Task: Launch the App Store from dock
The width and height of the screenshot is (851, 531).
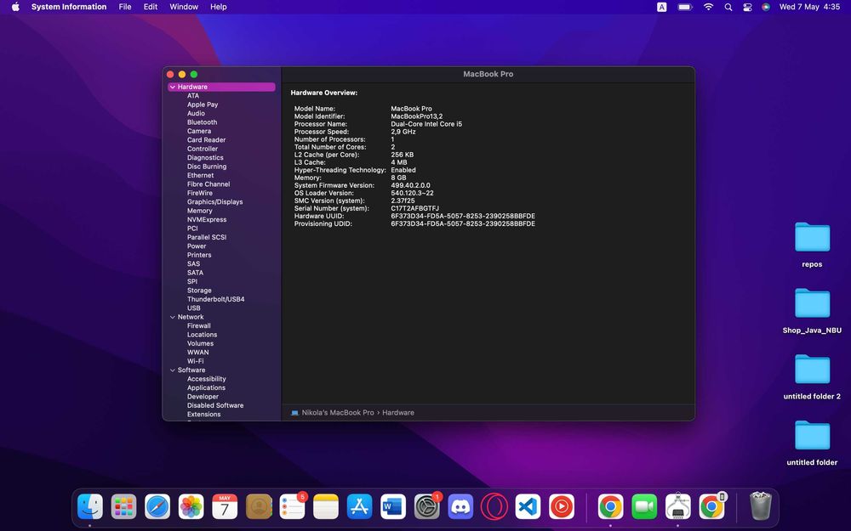Action: (360, 507)
